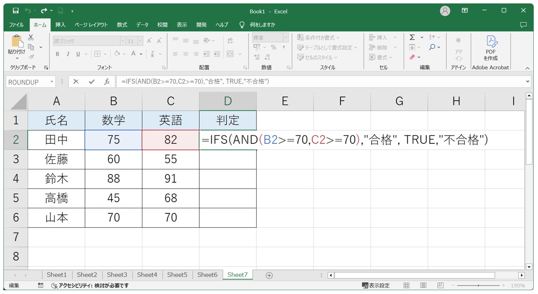Toggle center horizontal alignment
This screenshot has height=294, width=538.
pos(186,54)
